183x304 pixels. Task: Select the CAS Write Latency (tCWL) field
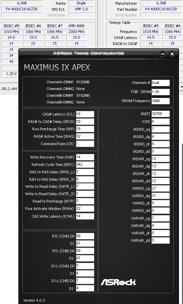click(85, 216)
